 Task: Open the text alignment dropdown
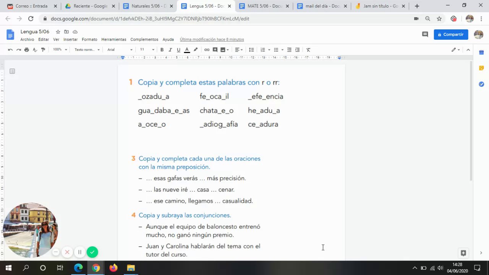pos(239,50)
